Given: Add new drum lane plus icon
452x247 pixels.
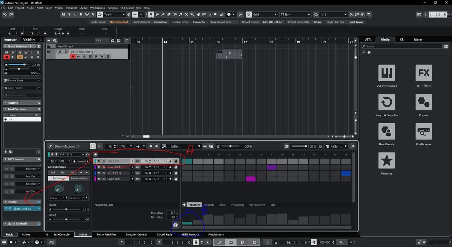Looking at the screenshot, I should point(95,154).
